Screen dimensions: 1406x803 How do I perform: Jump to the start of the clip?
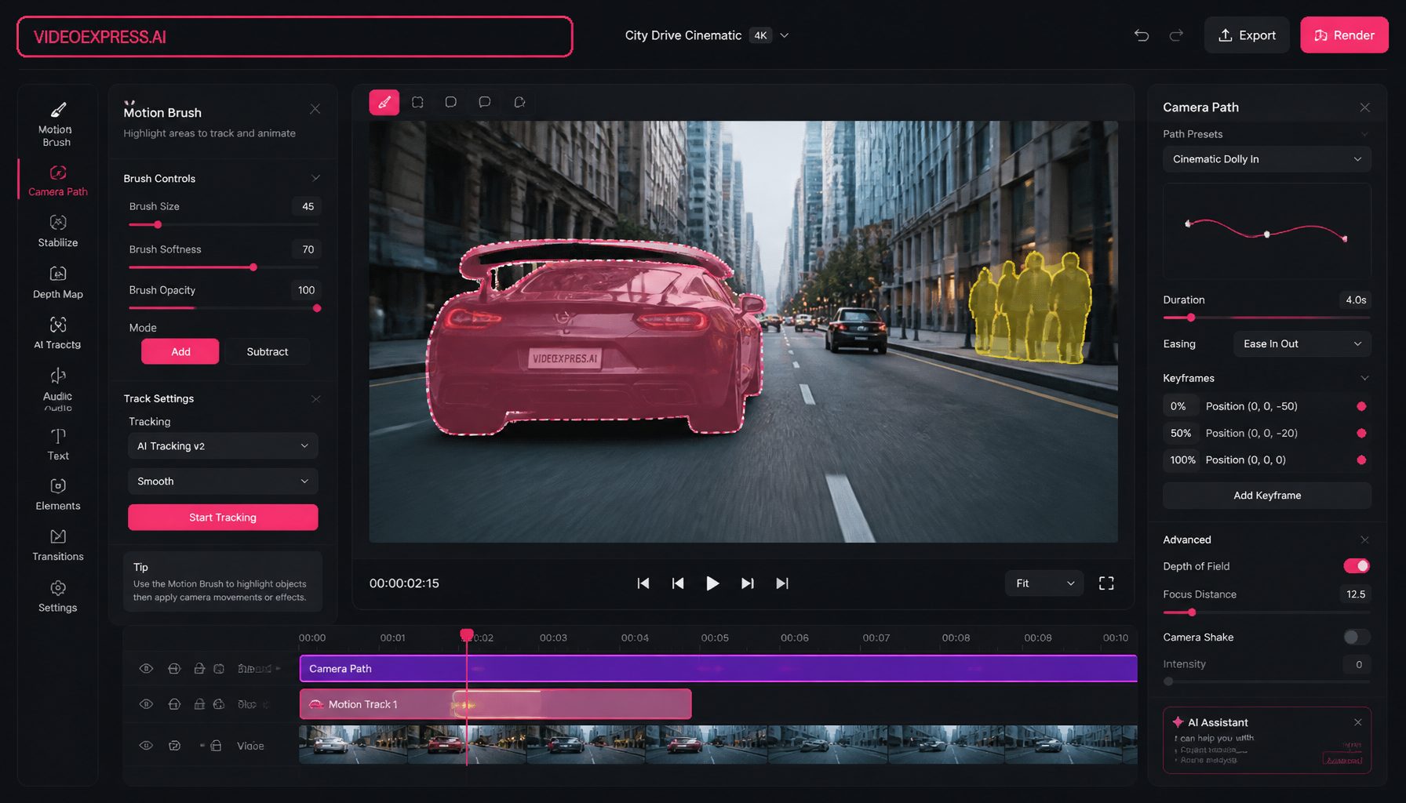point(643,583)
